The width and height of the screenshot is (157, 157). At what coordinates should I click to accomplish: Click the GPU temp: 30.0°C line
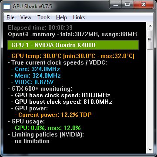(71, 56)
